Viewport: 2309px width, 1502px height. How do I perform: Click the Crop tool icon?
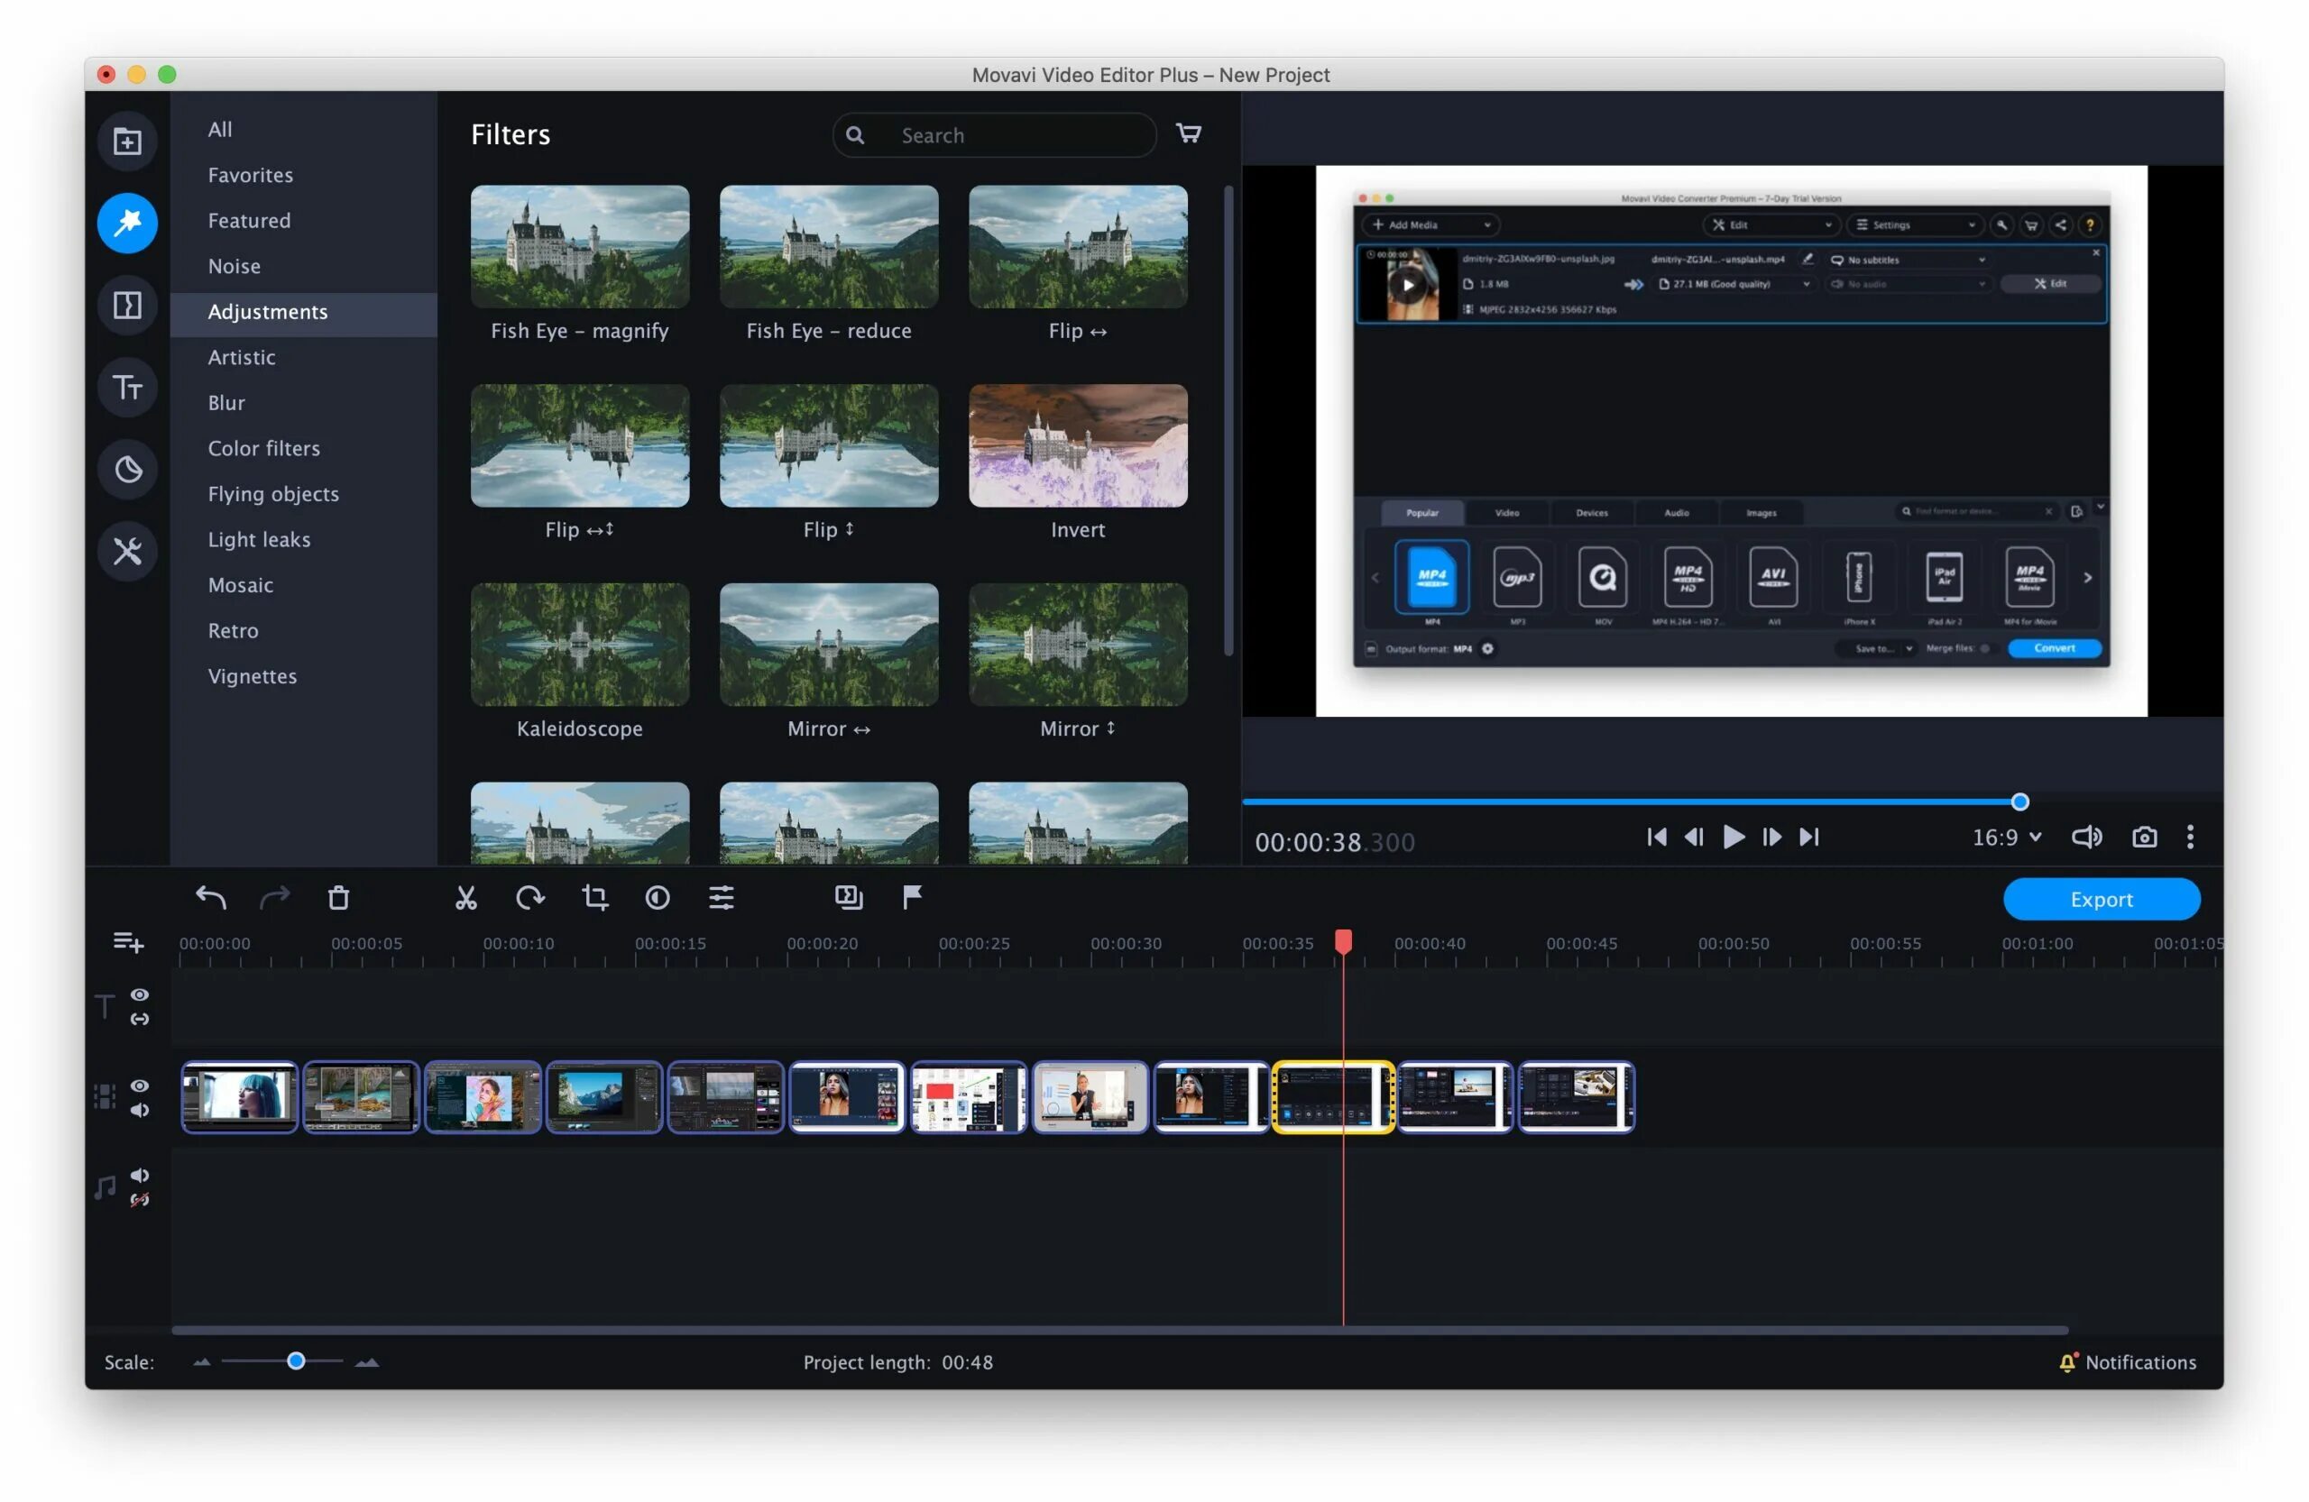point(594,898)
